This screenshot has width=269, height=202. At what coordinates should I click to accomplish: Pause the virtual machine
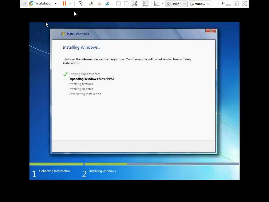[65, 3]
